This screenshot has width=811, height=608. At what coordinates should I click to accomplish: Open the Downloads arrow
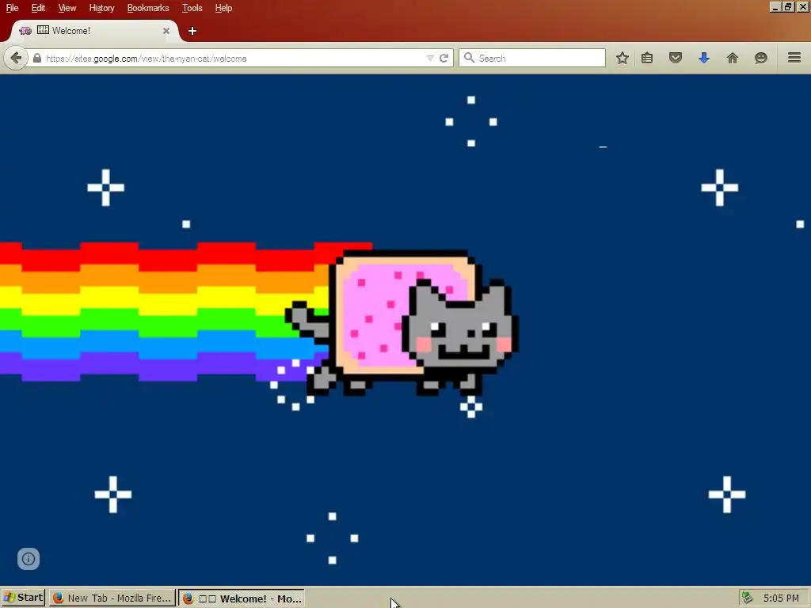[704, 58]
